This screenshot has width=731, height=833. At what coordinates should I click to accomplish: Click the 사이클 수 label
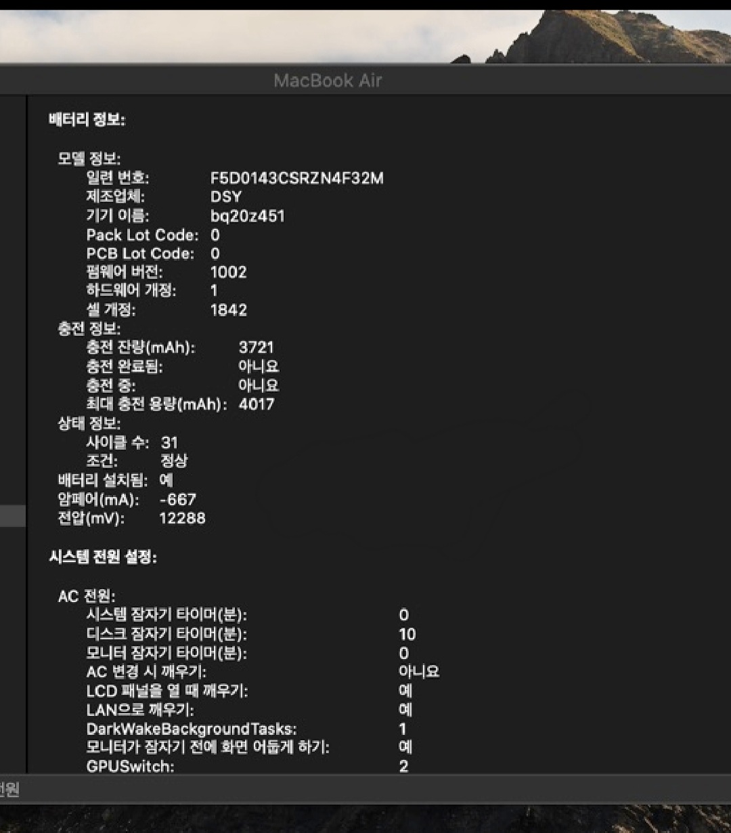tap(118, 443)
